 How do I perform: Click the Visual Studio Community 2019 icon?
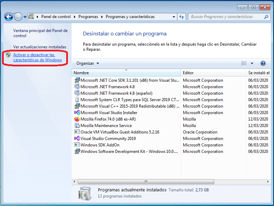pos(77,139)
